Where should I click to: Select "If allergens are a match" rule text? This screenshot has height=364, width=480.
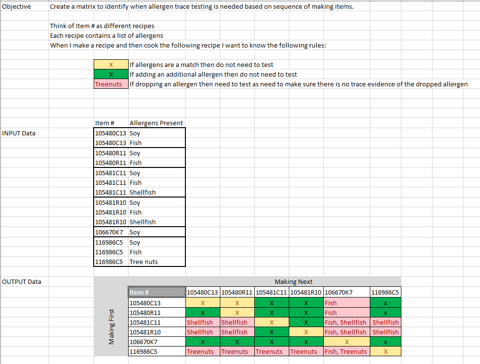[201, 65]
